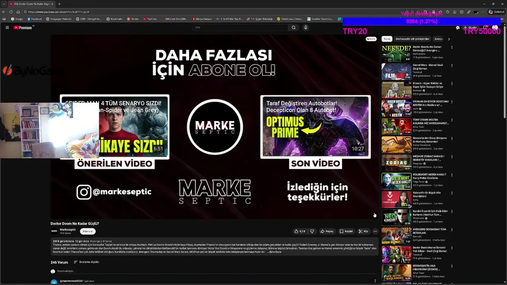Open Voldemort Neden Haklı video thumbnail
Image resolution: width=507 pixels, height=285 pixels.
[x=396, y=181]
